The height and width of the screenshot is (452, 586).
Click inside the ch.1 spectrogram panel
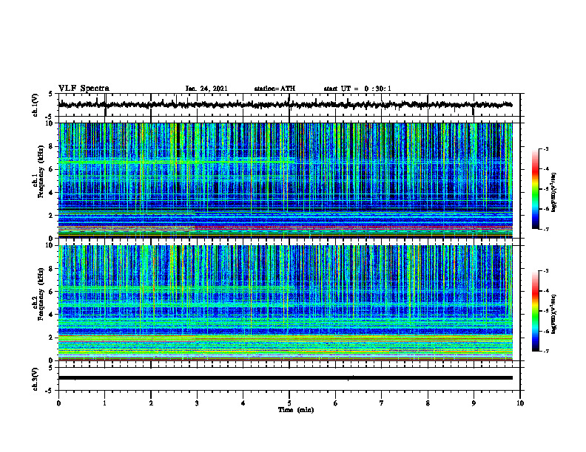point(286,180)
